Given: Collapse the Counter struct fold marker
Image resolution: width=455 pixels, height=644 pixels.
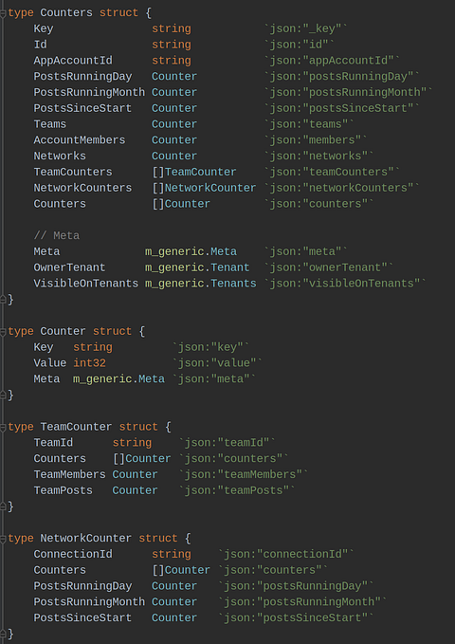Looking at the screenshot, I should pyautogui.click(x=3, y=331).
